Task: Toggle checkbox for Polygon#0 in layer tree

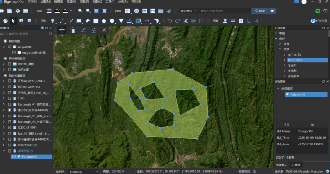Action: (x=14, y=156)
